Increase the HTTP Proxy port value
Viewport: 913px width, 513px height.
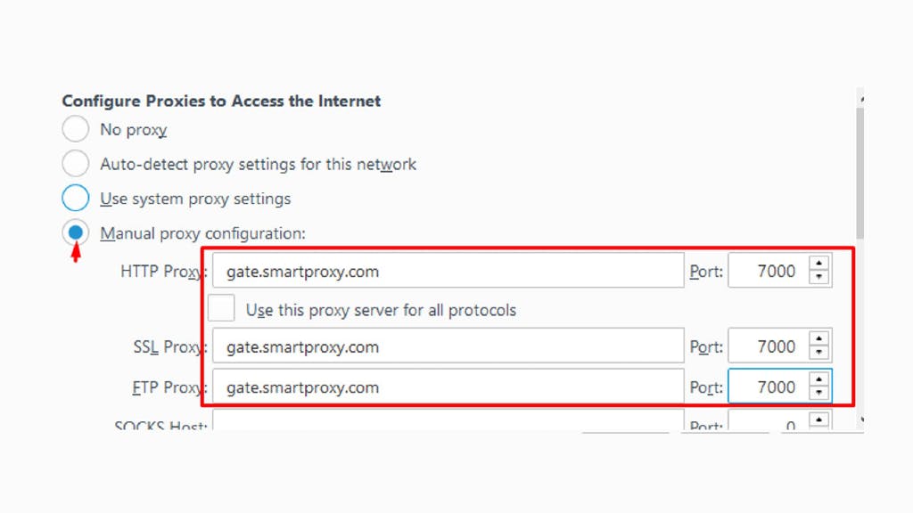(818, 263)
